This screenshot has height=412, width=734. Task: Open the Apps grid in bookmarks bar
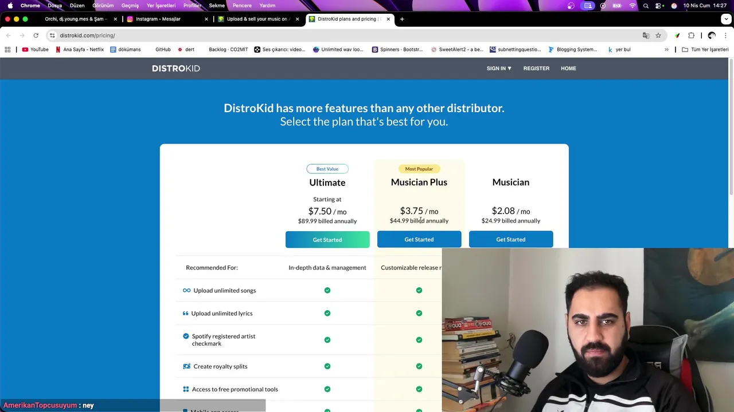click(8, 50)
